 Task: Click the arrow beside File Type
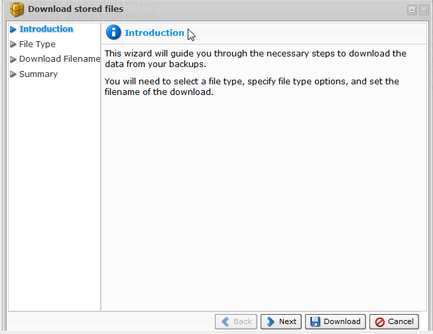coord(13,44)
